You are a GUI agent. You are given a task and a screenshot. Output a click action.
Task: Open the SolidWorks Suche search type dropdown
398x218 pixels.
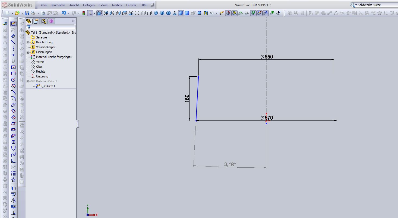(x=356, y=5)
